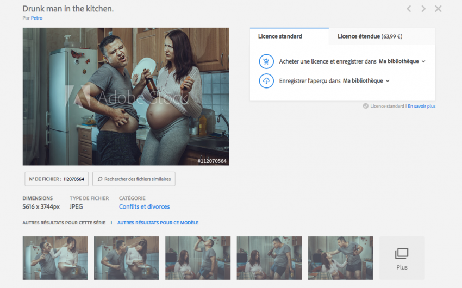Click the JPEG file type value

[76, 206]
